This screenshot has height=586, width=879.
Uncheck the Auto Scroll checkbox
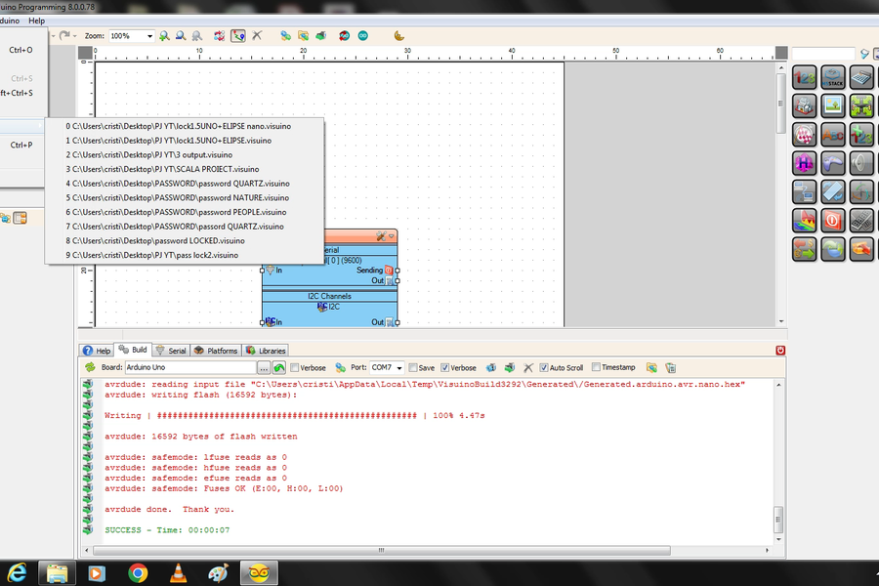(544, 368)
